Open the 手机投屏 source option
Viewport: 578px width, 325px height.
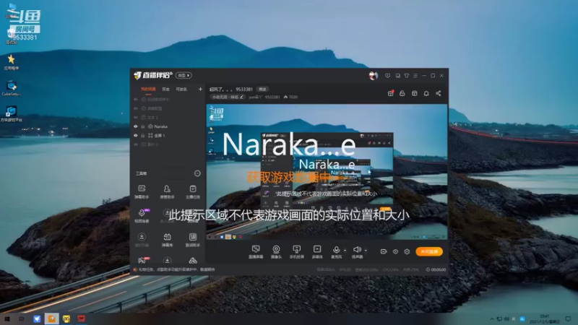pos(296,252)
